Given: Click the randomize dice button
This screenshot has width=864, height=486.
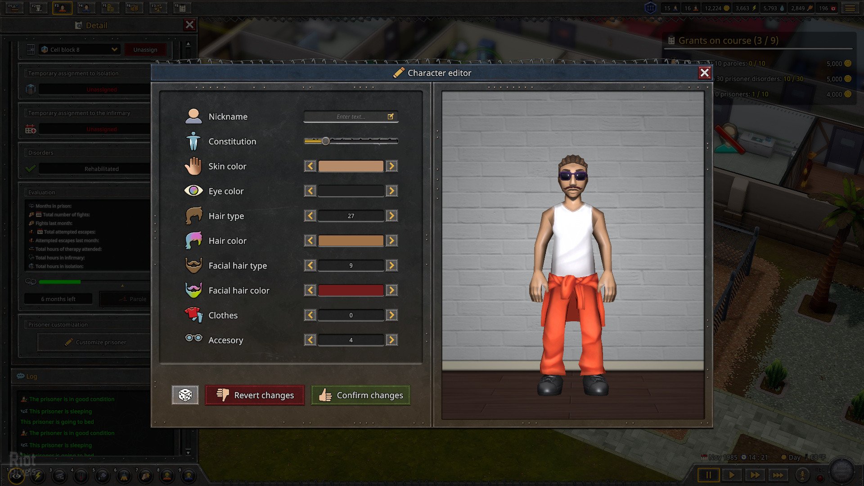Looking at the screenshot, I should [185, 395].
